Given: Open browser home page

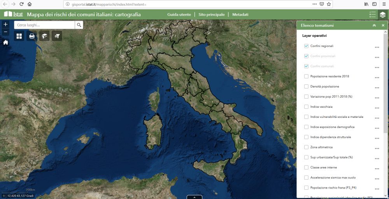Looking at the screenshot, I should [30, 4].
